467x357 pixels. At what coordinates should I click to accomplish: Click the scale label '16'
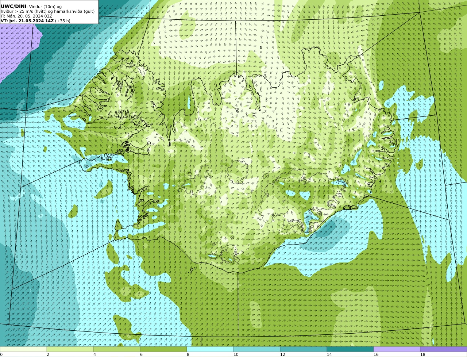(x=376, y=354)
